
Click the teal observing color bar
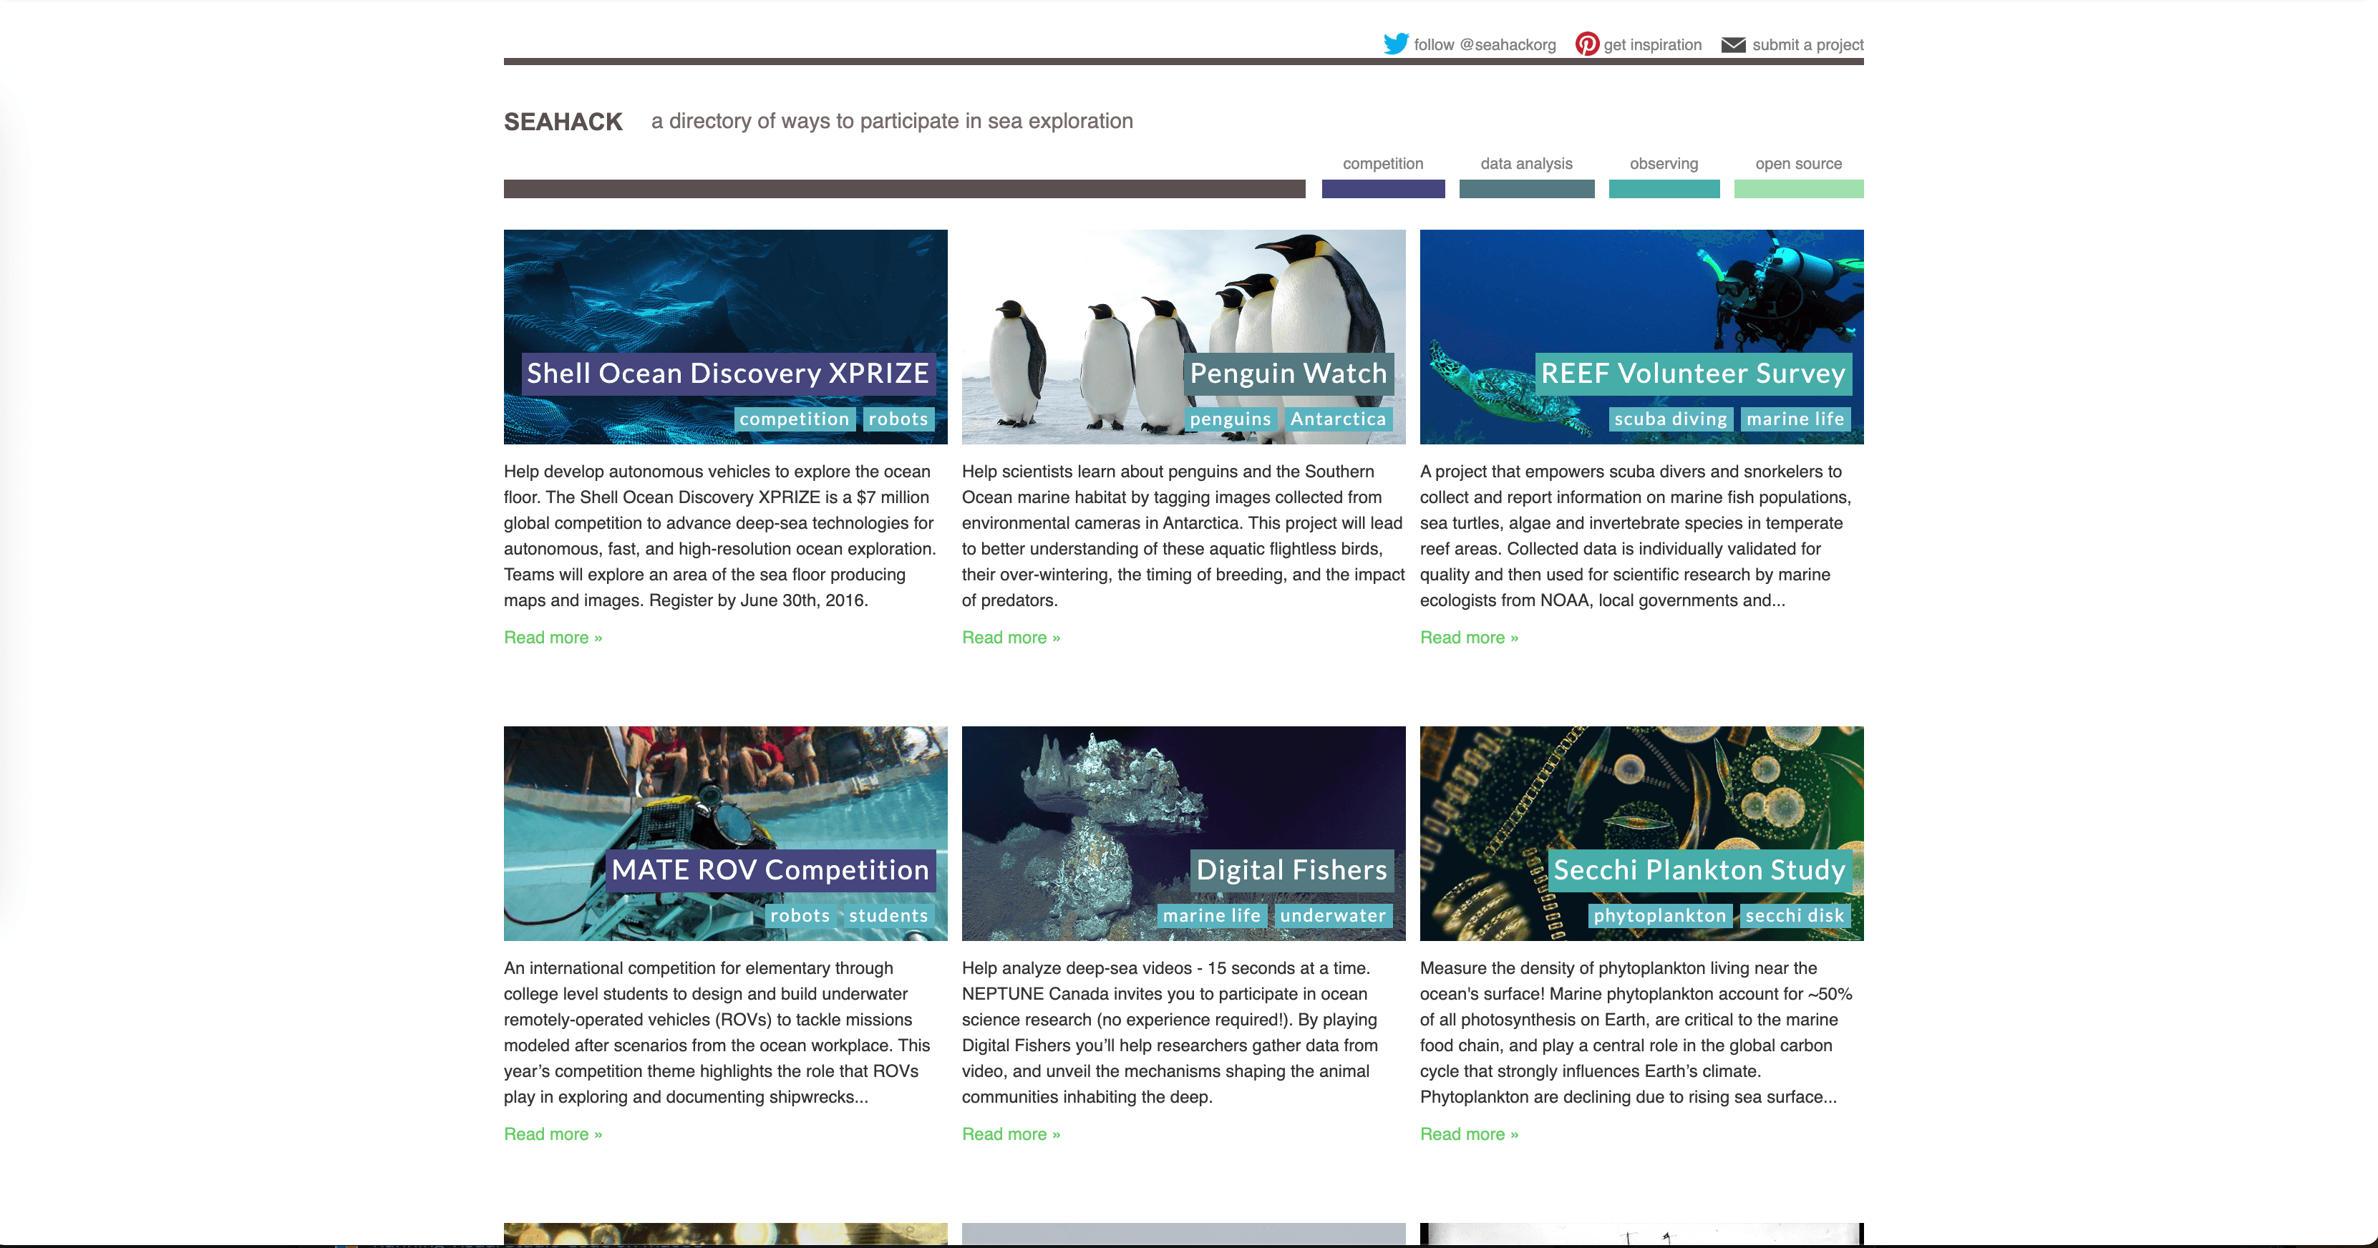click(1663, 189)
